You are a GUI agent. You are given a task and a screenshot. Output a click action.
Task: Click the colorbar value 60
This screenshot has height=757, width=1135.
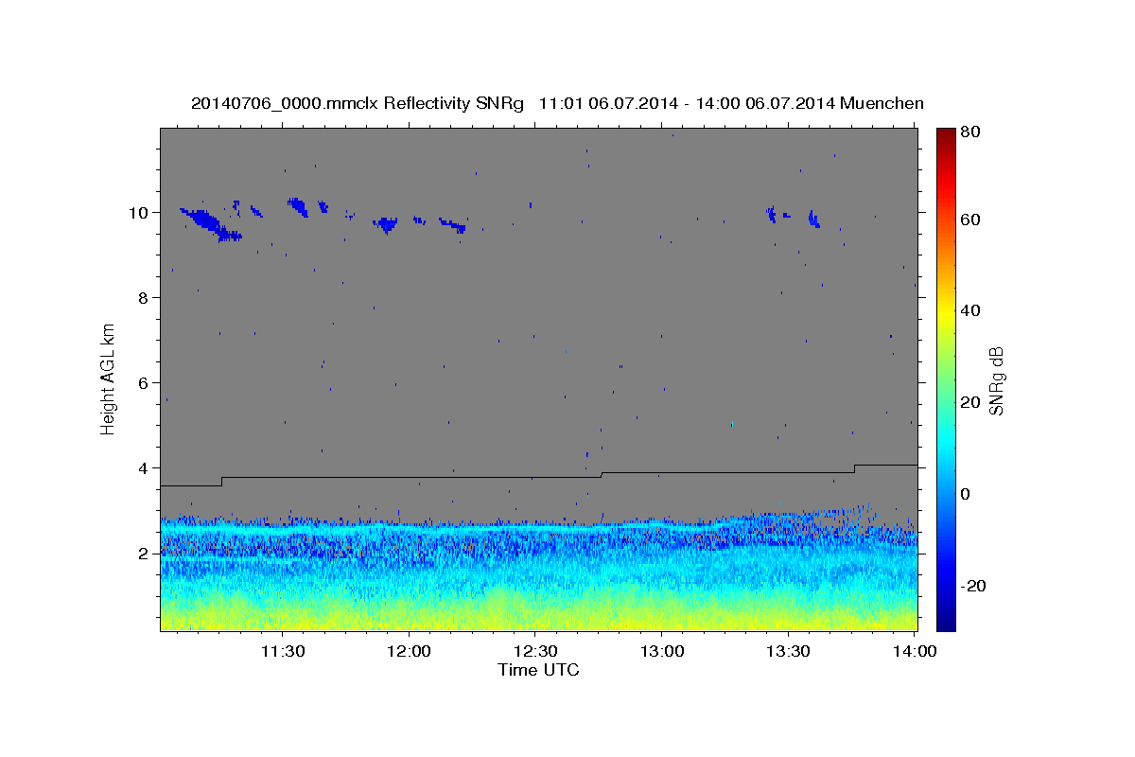point(969,220)
